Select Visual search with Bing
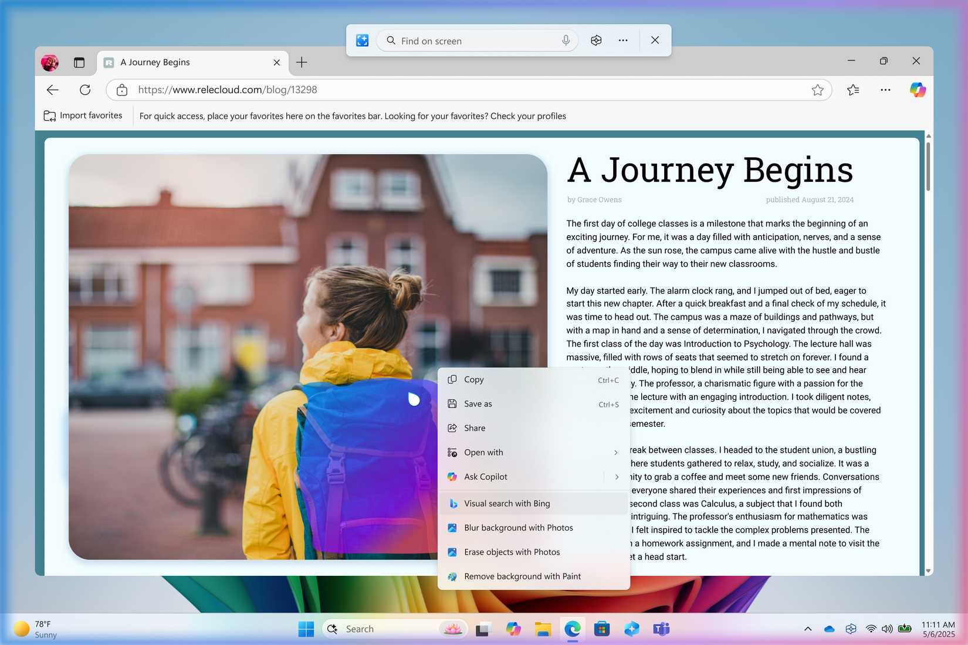The width and height of the screenshot is (968, 645). (x=507, y=504)
